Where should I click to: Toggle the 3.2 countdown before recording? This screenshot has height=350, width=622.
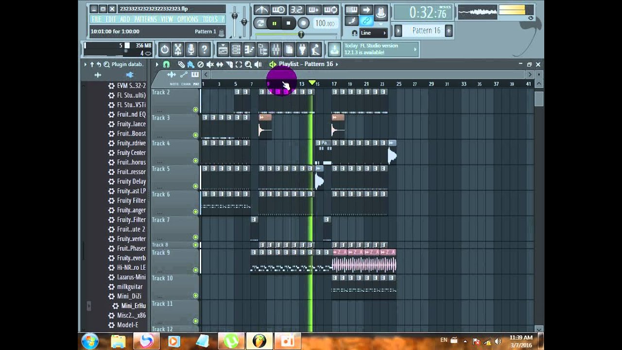tap(296, 10)
